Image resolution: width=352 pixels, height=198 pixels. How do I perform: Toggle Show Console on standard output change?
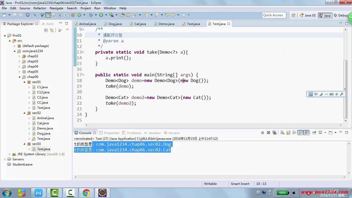click(x=300, y=133)
